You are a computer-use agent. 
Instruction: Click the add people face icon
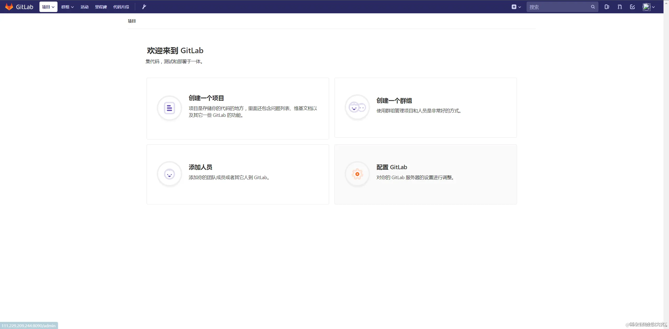[x=169, y=174]
